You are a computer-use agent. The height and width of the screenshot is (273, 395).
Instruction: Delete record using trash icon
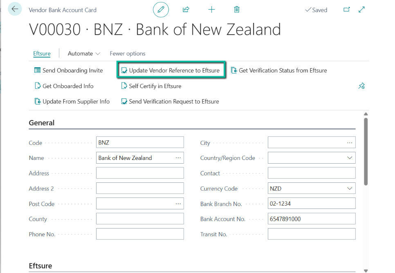pos(236,9)
